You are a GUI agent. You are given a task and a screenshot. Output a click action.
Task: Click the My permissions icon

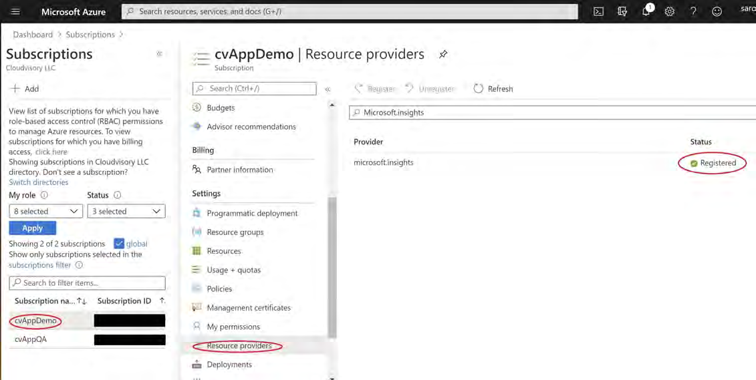tap(197, 327)
